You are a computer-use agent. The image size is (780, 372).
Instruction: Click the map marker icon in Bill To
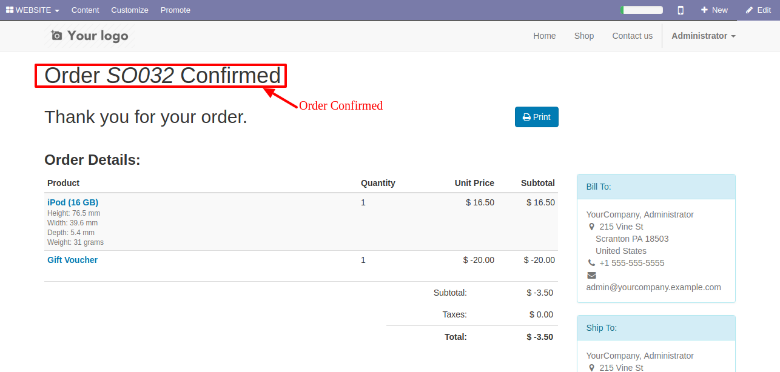click(x=592, y=227)
